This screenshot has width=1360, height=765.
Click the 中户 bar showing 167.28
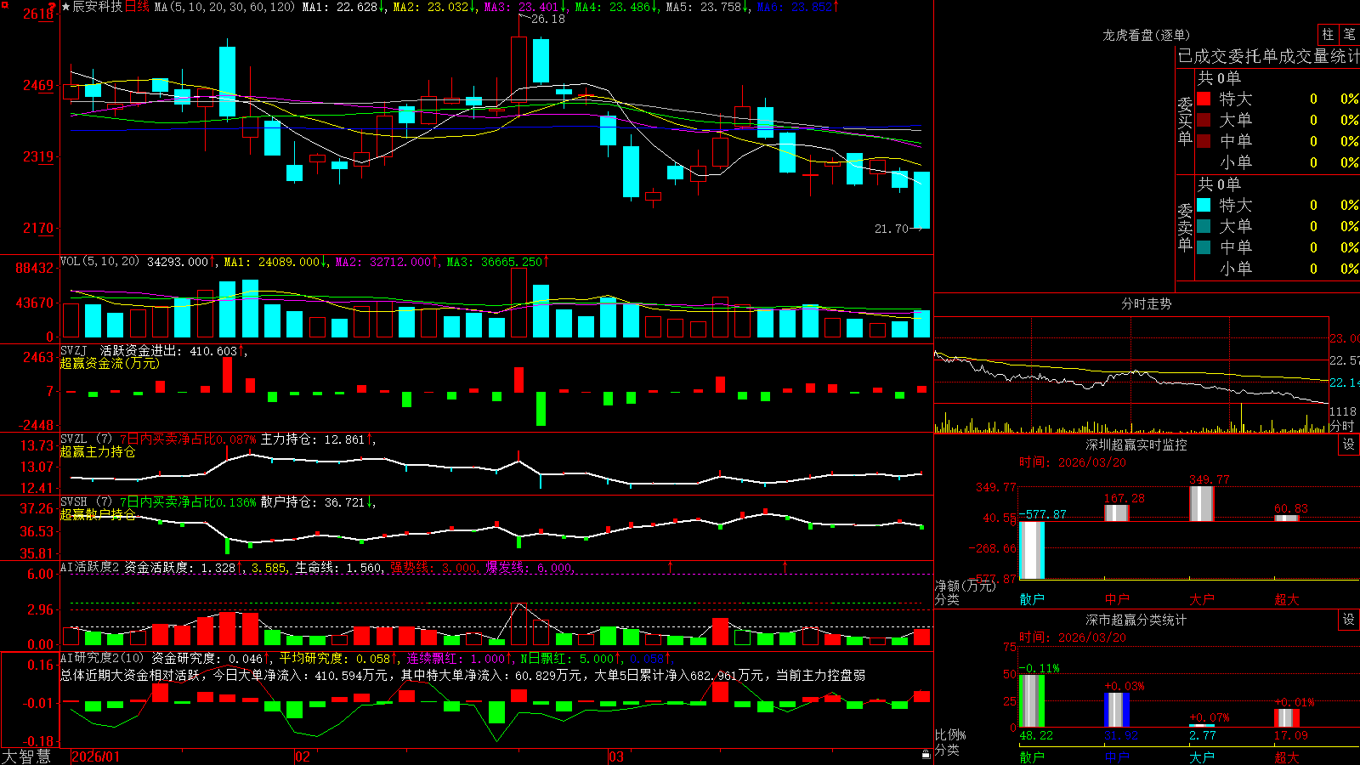1117,513
